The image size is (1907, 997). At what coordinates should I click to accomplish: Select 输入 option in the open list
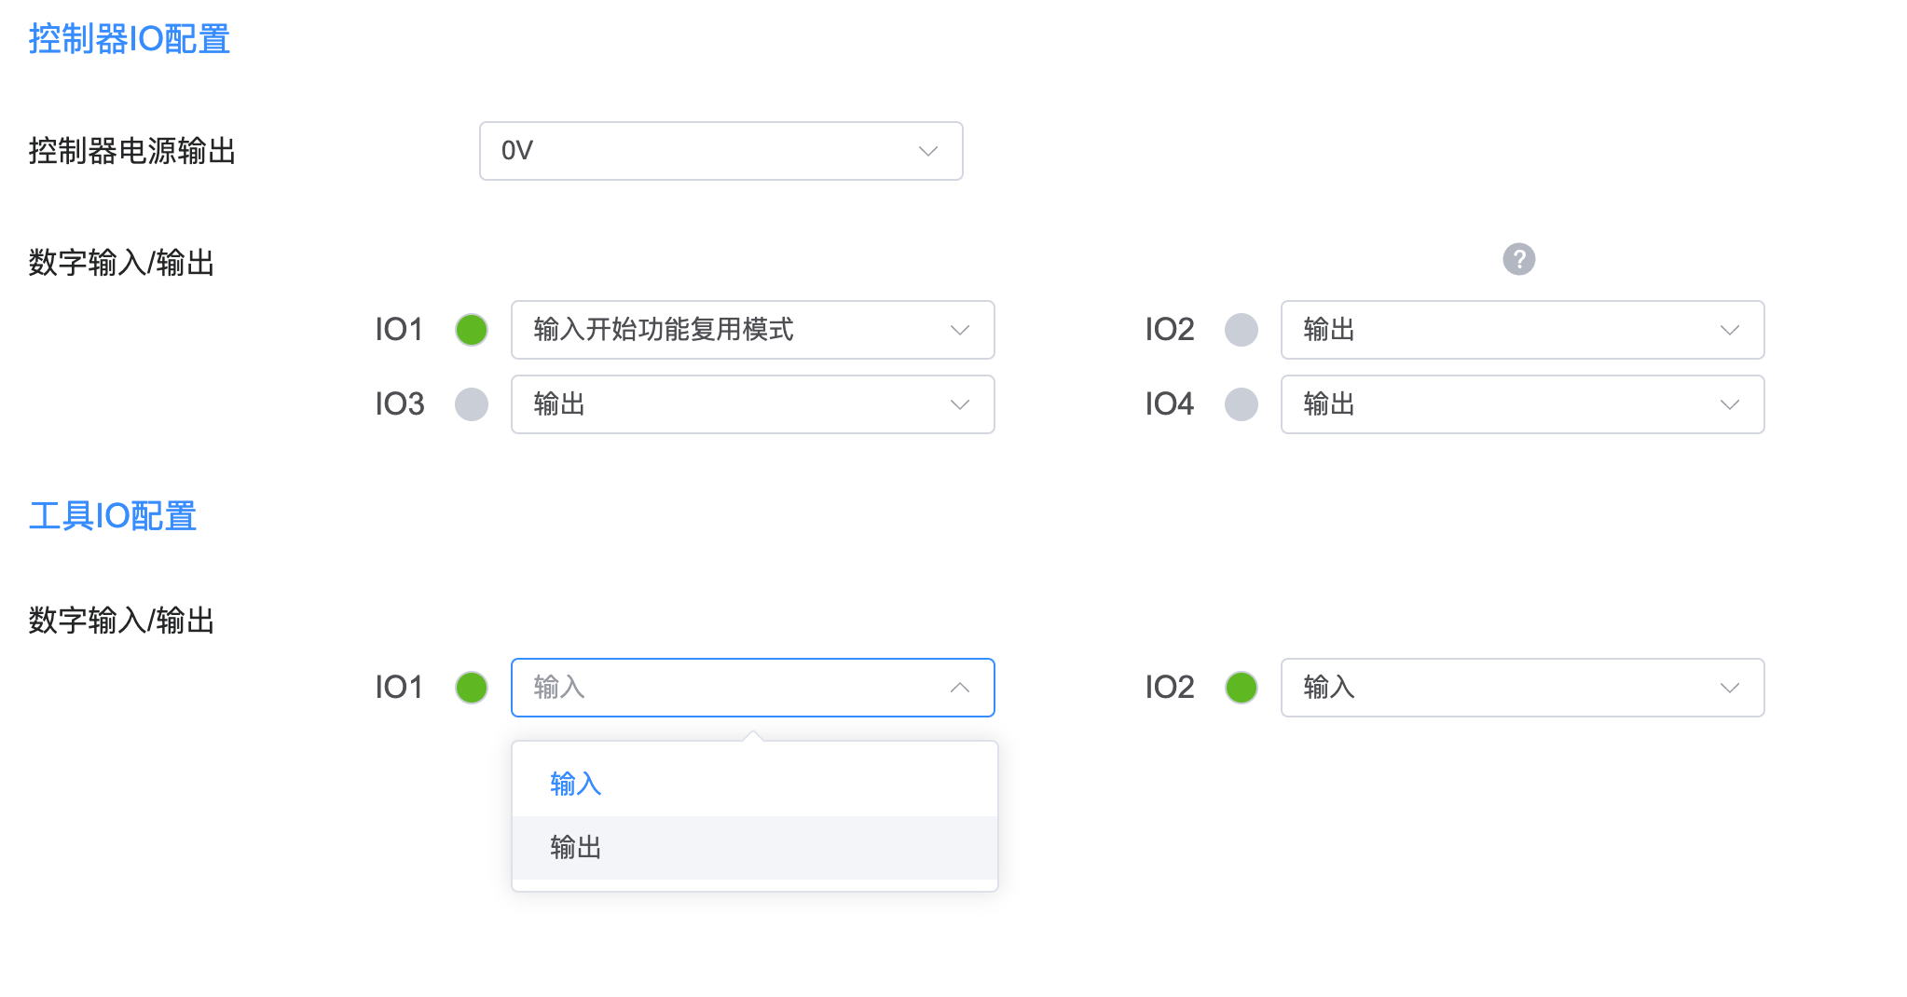pyautogui.click(x=576, y=784)
